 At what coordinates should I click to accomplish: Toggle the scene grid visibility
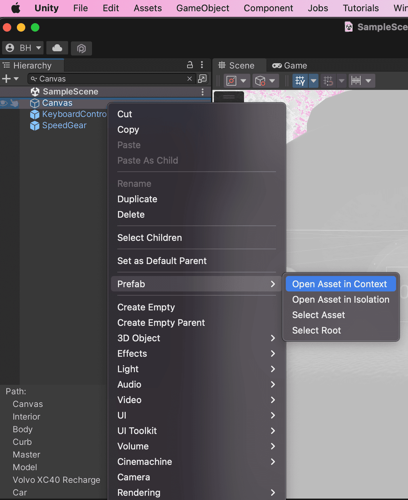pyautogui.click(x=300, y=81)
